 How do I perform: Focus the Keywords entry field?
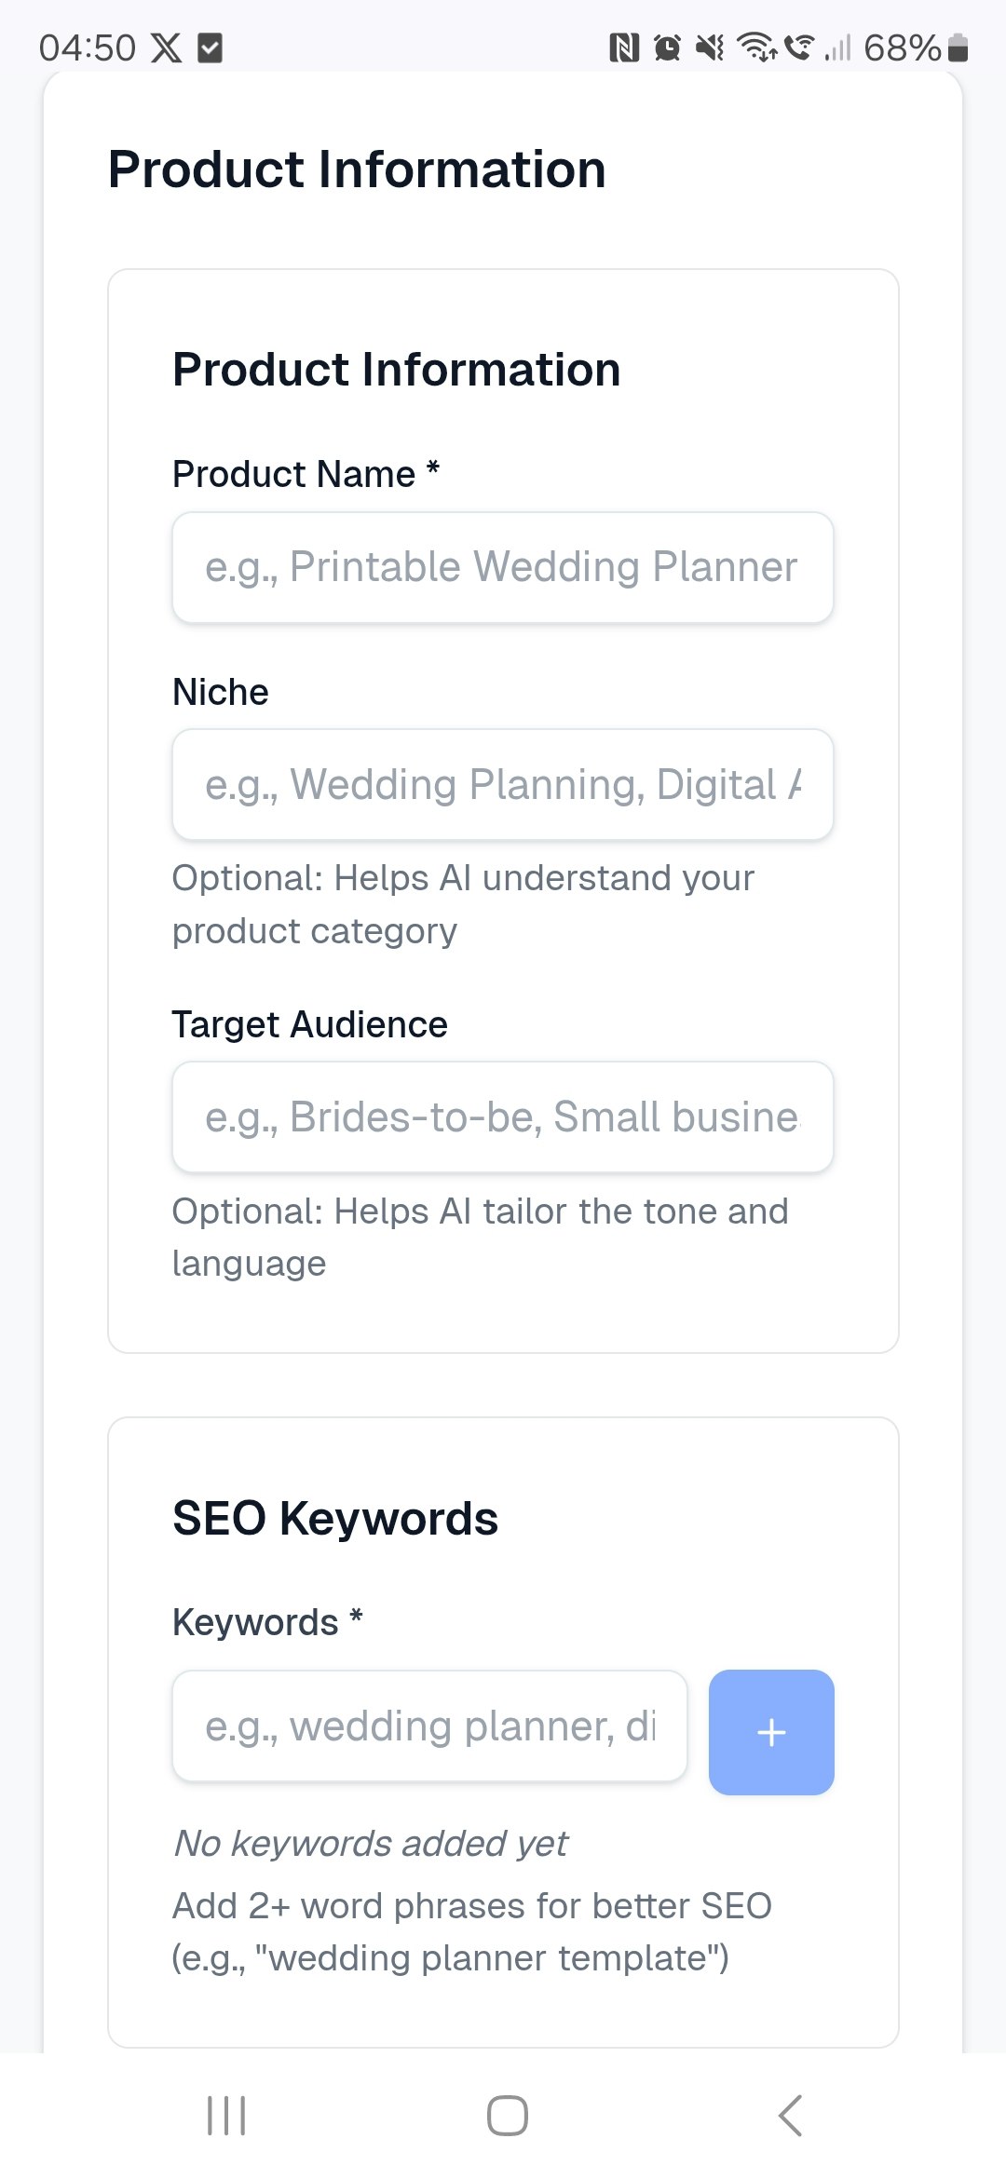(429, 1726)
